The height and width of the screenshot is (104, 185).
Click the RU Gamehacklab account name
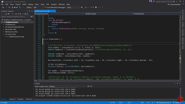[174, 5]
